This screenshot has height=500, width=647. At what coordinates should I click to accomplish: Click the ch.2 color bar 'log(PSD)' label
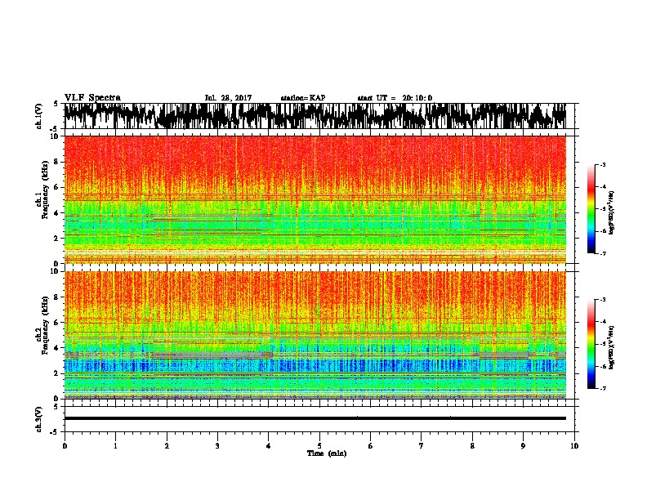coord(612,348)
